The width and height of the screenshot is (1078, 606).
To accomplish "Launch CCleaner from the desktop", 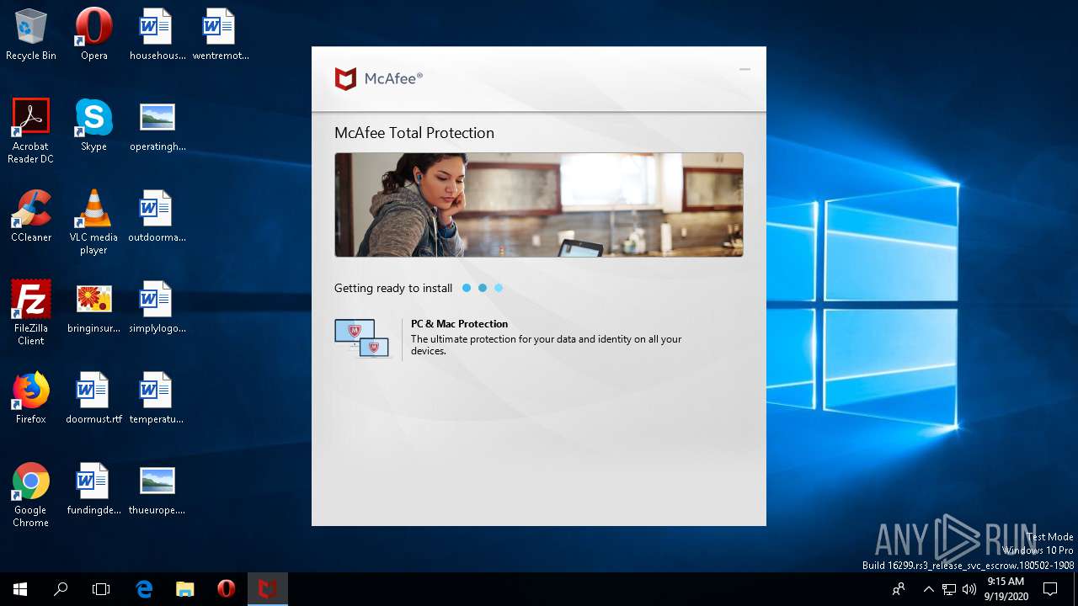I will (31, 216).
